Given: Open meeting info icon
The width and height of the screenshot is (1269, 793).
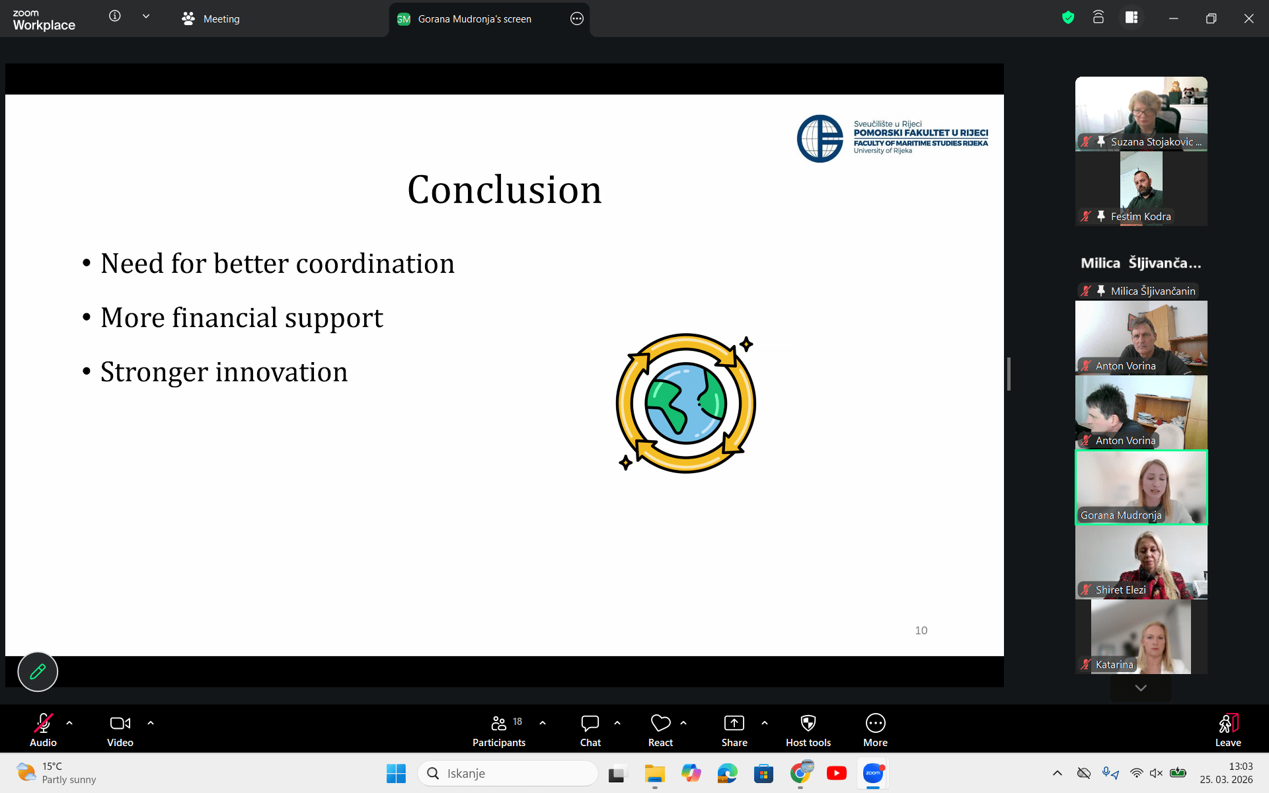Looking at the screenshot, I should pyautogui.click(x=115, y=17).
